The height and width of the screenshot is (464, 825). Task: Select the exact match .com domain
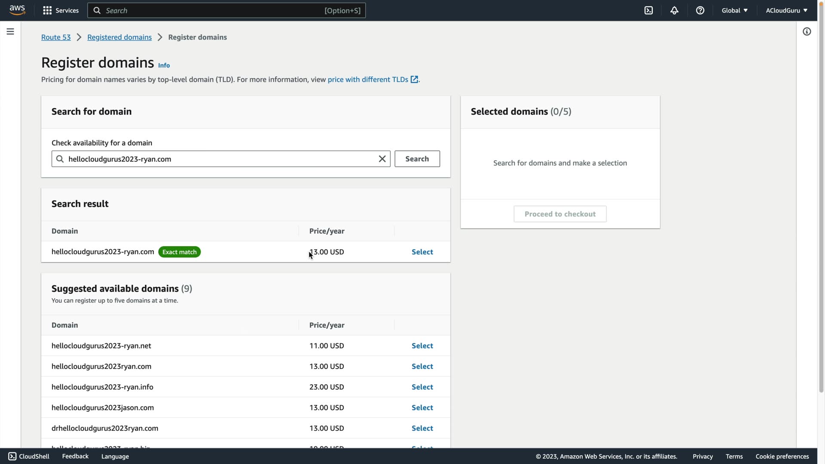[x=422, y=252]
